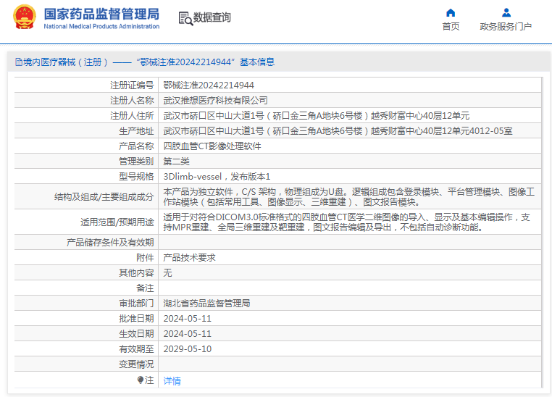Click the 政务服务门户 user icon
This screenshot has height=397, width=552.
pos(506,12)
